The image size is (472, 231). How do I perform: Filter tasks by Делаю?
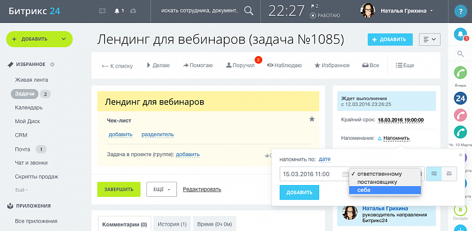click(158, 65)
